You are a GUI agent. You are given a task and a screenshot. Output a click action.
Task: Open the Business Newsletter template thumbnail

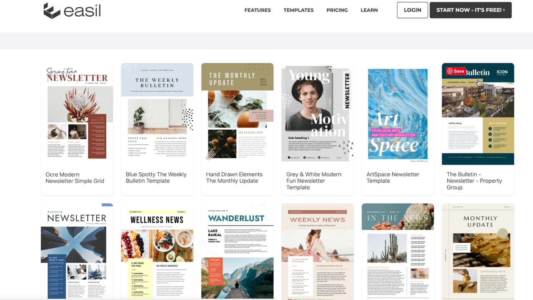(x=77, y=250)
